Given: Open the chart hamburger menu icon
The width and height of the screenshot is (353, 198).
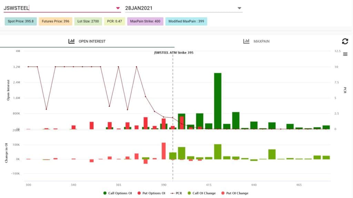Looking at the screenshot, I should pyautogui.click(x=345, y=54).
